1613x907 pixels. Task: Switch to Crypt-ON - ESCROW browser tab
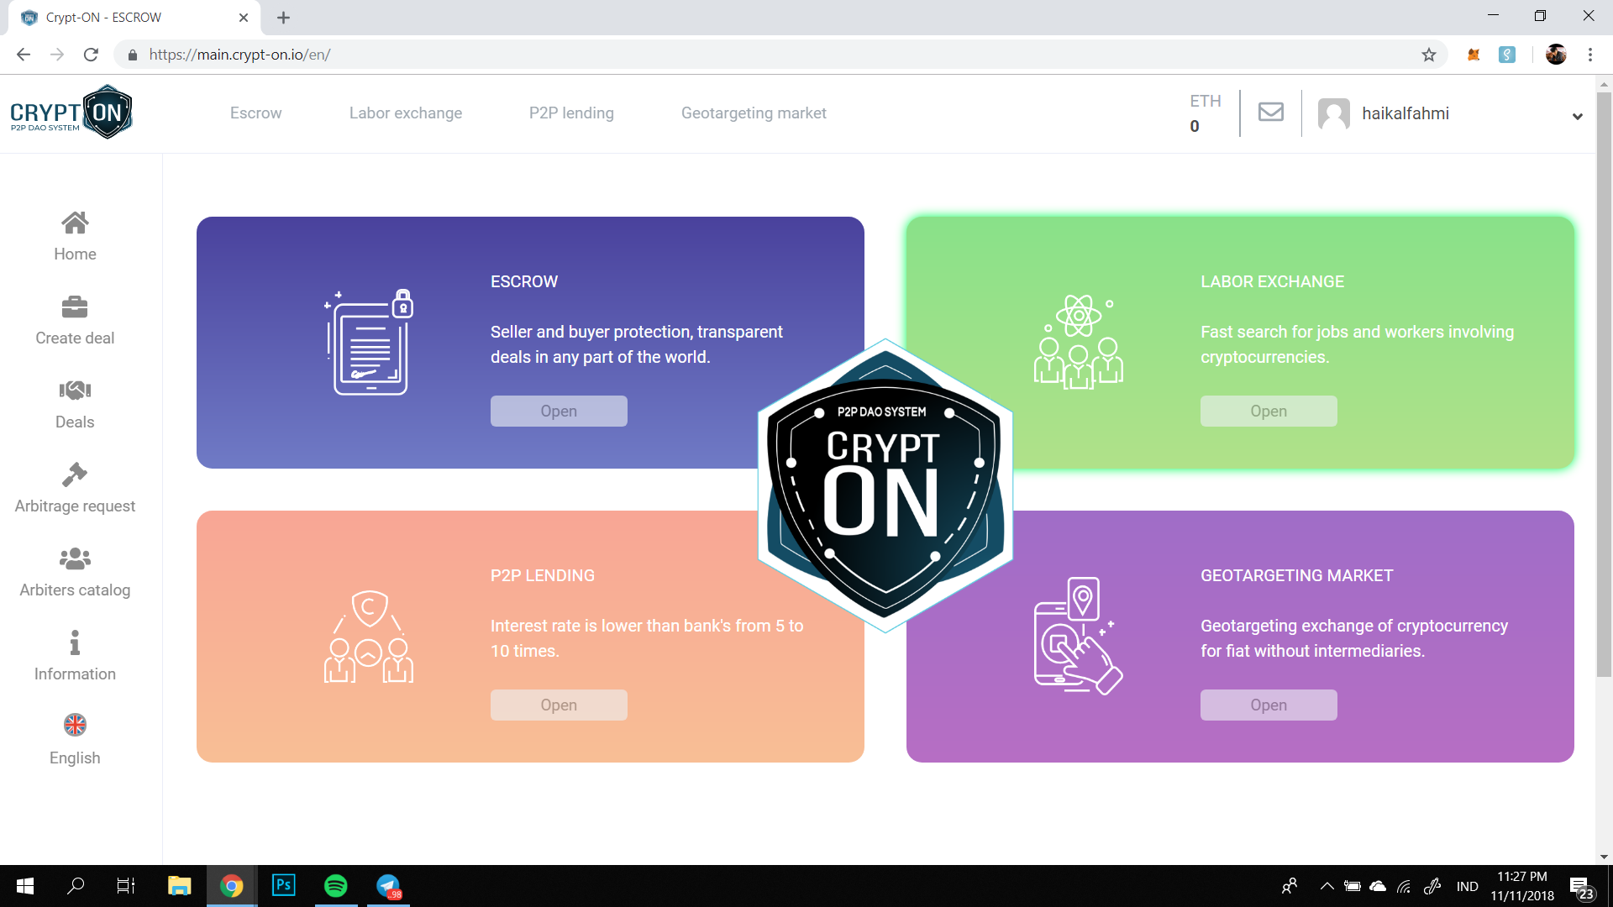[x=134, y=18]
